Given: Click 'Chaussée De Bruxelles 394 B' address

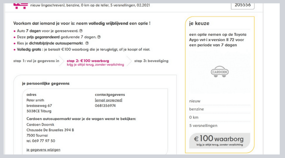Looking at the screenshot, I should pos(50,130).
